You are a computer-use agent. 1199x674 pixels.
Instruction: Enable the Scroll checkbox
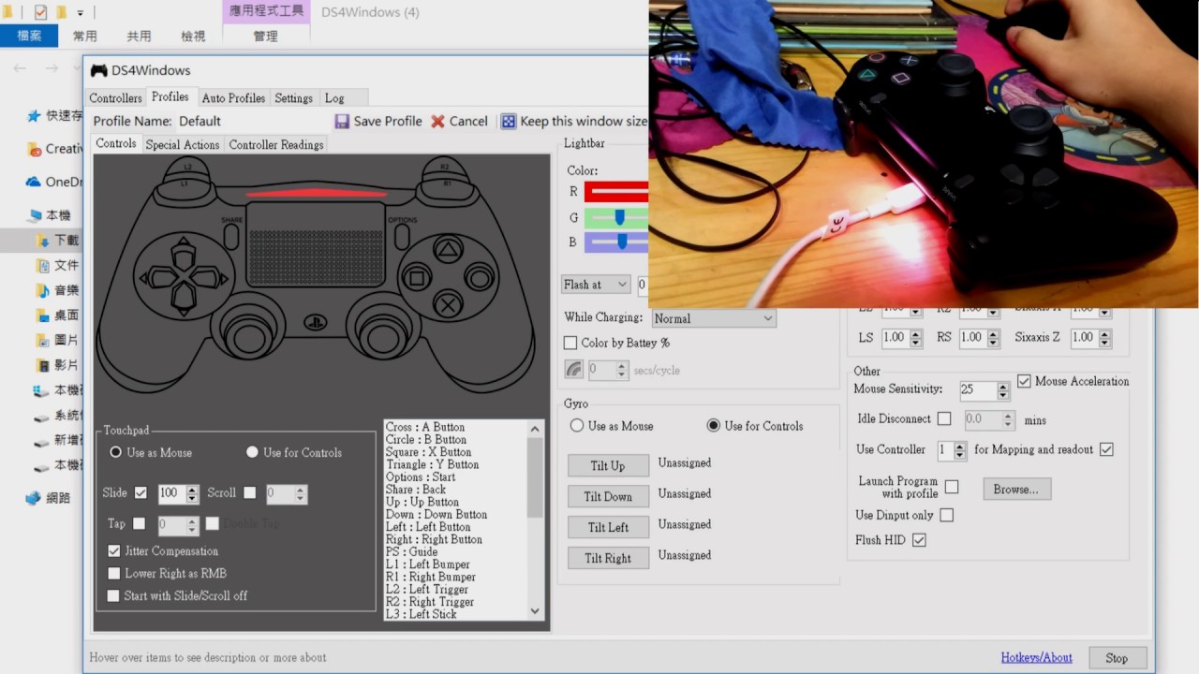249,492
